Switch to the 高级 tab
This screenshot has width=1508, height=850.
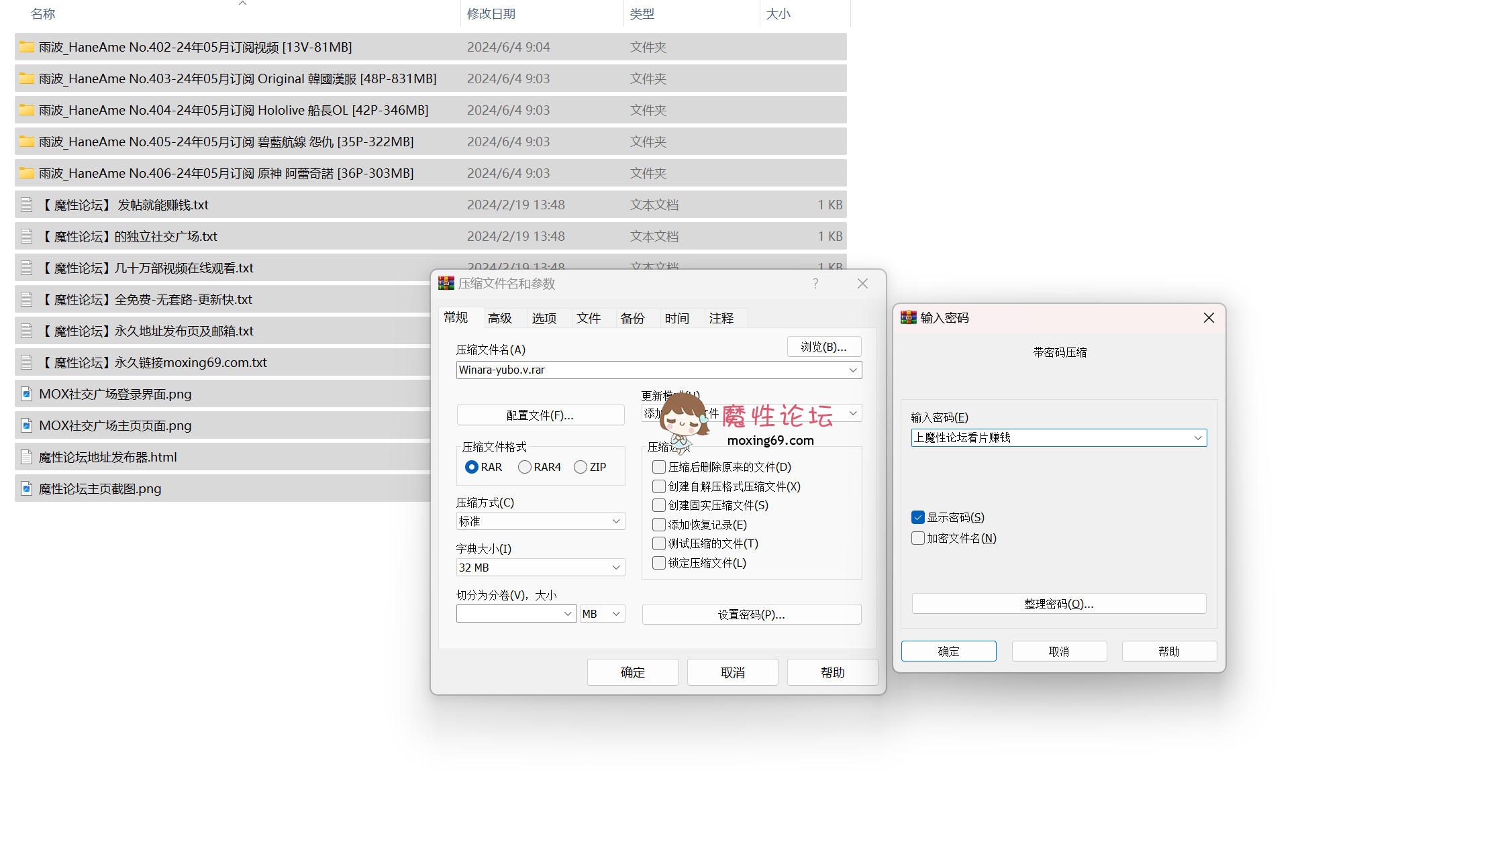coord(500,318)
